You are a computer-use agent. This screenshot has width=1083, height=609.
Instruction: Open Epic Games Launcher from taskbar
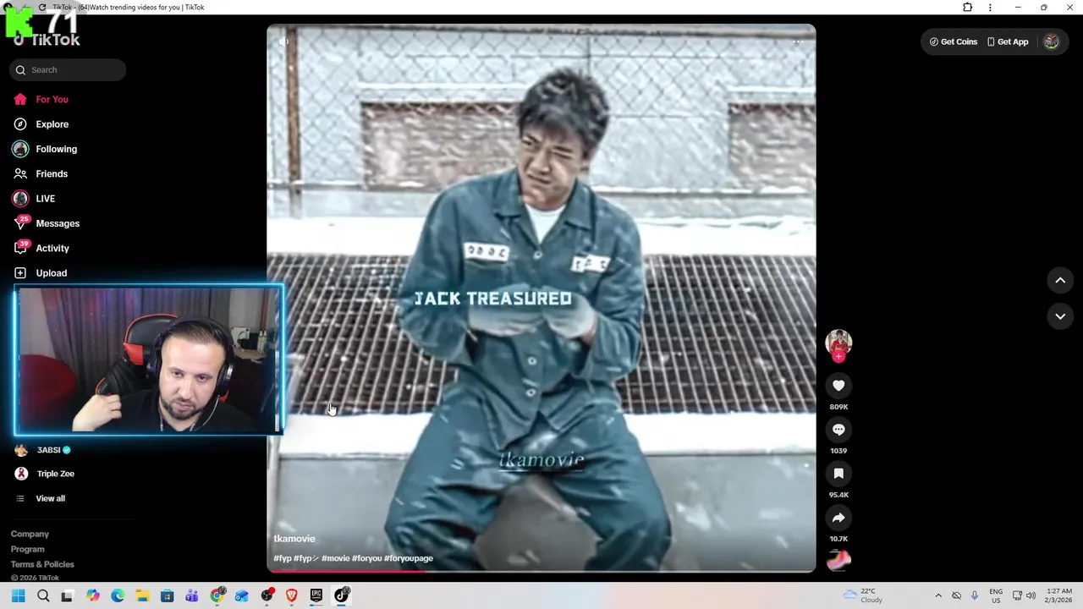316,595
